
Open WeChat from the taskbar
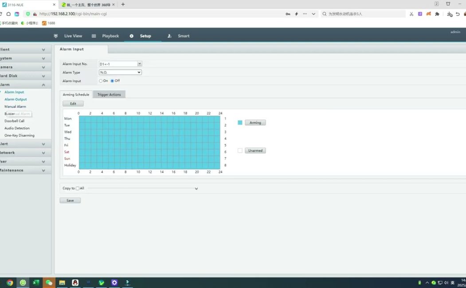click(49, 283)
